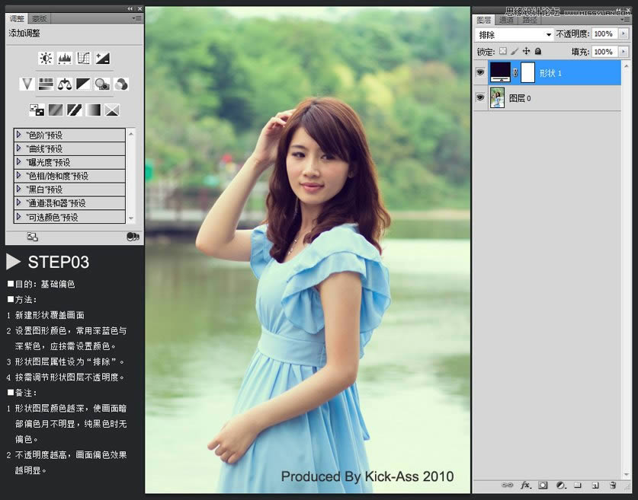Viewport: 638px width, 500px height.
Task: Click the new layer button
Action: pos(596,485)
